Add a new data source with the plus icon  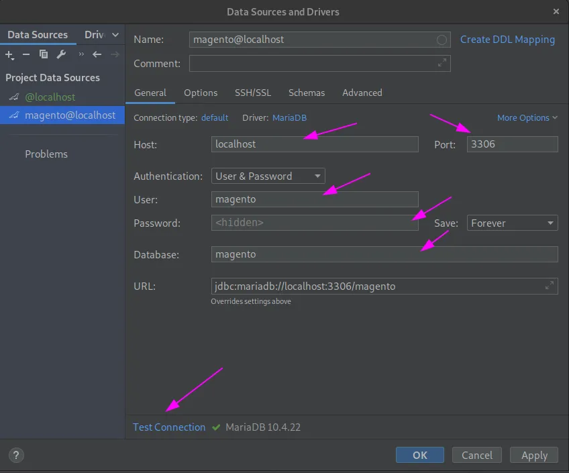9,54
